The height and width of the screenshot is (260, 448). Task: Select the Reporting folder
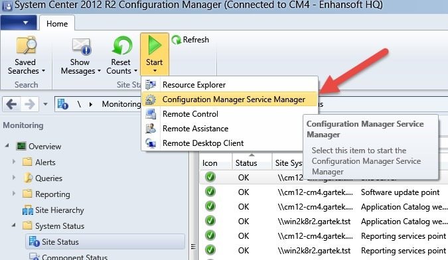tap(52, 194)
